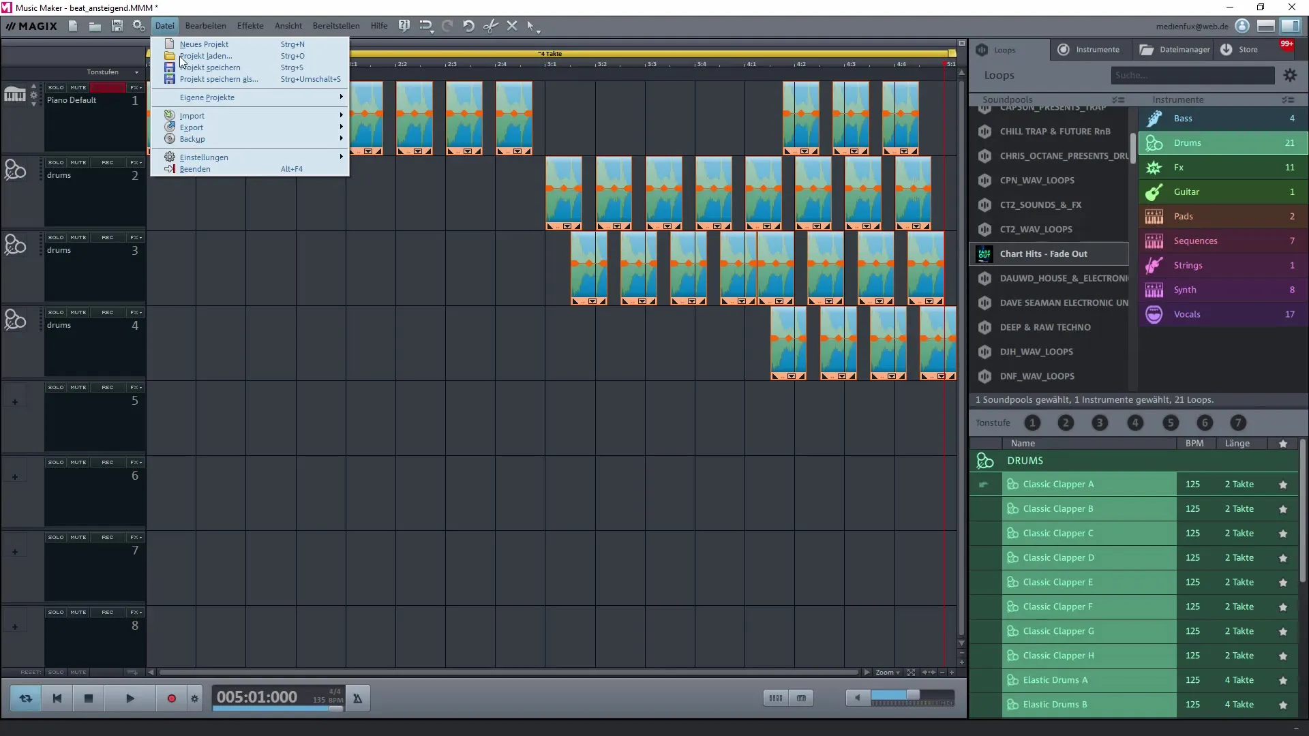Click the Store notification badge 99+
This screenshot has height=736, width=1309.
click(1287, 44)
